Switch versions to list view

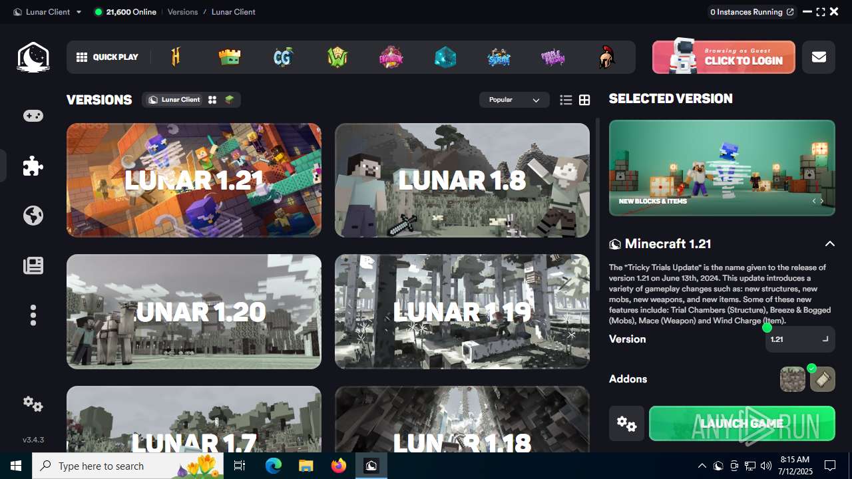[x=566, y=100]
